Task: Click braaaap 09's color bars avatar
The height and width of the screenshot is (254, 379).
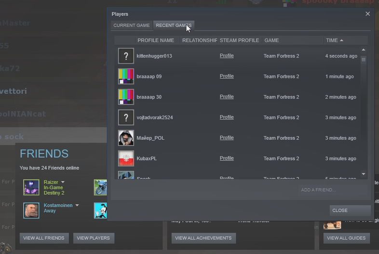Action: (126, 76)
